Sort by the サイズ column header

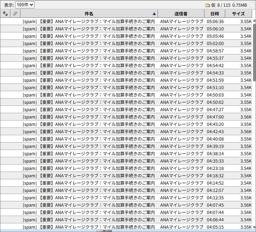tap(238, 14)
